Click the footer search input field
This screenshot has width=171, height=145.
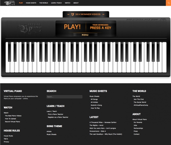tap(64, 97)
